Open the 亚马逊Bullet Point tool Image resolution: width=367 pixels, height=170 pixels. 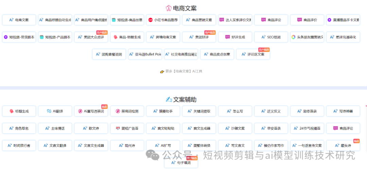(145, 54)
